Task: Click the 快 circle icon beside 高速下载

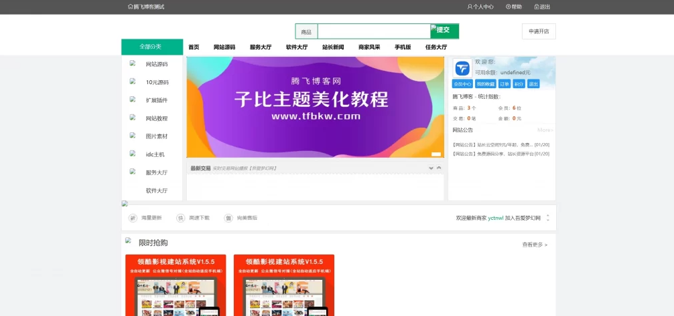Action: click(x=180, y=218)
